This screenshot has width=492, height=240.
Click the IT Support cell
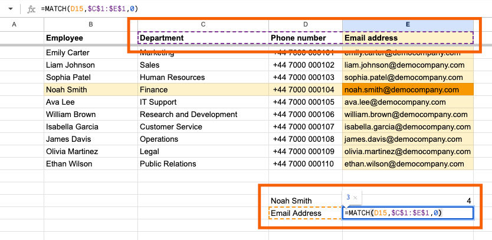click(203, 102)
